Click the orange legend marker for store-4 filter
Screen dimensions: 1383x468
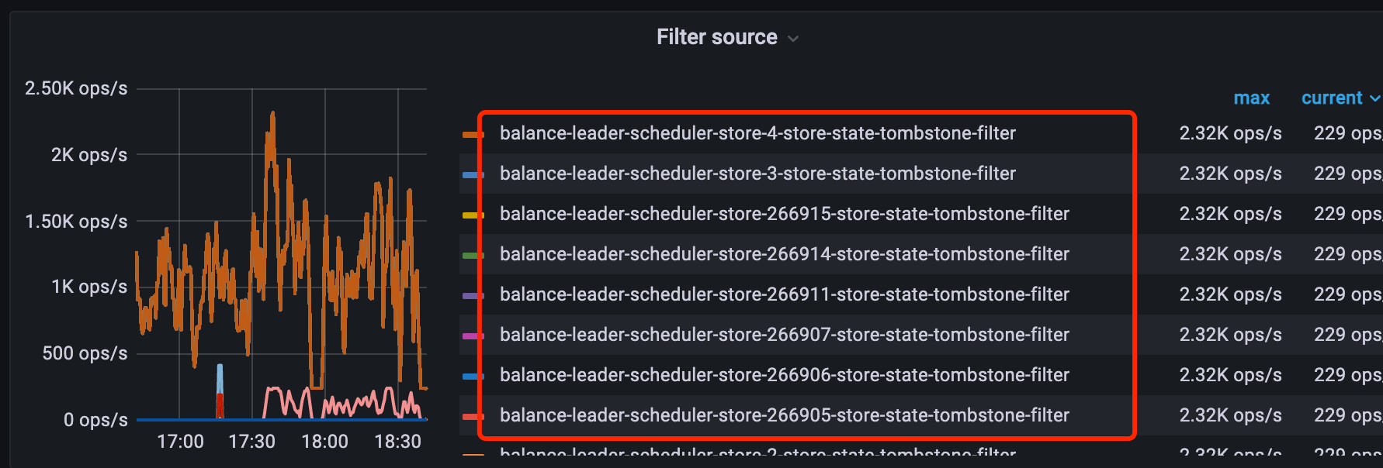(x=473, y=132)
